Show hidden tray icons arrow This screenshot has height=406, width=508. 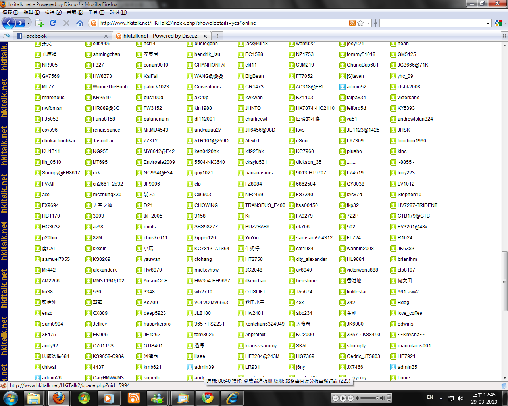point(441,398)
